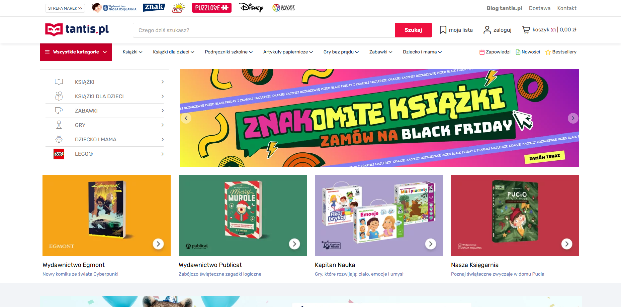Go to previous banner slide
The height and width of the screenshot is (307, 621).
tap(186, 118)
